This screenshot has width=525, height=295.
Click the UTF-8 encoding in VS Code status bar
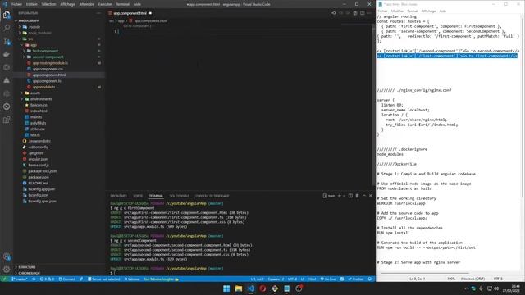292,279
